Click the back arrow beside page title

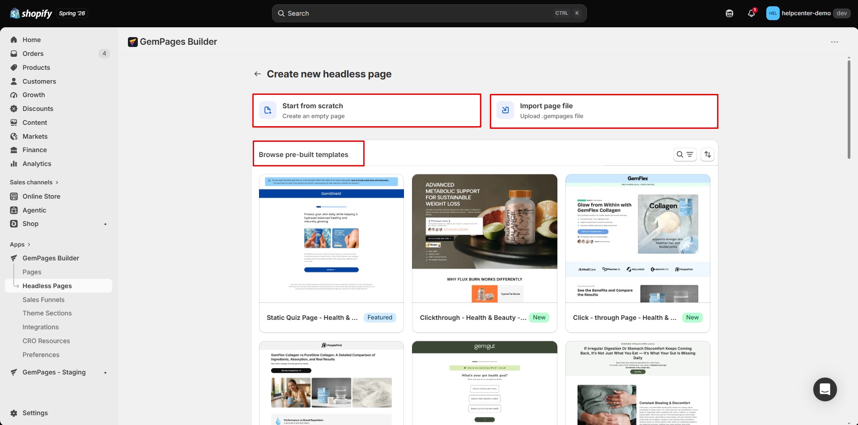[257, 74]
